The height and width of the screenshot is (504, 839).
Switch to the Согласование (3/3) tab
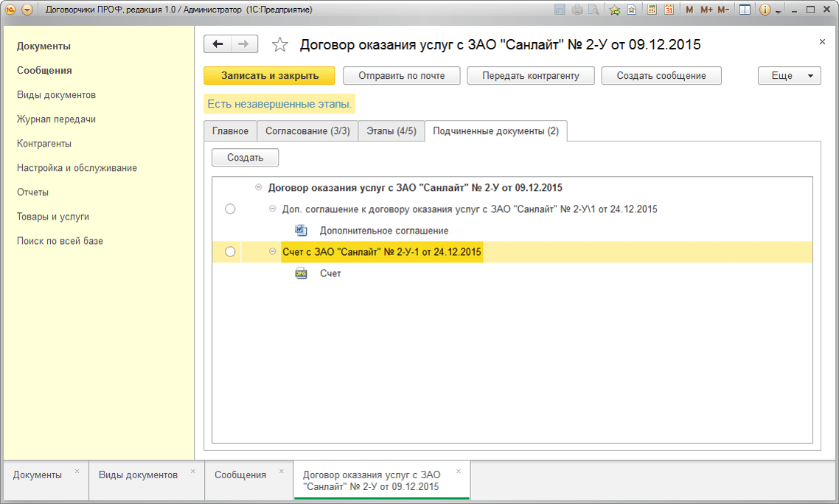tap(307, 131)
